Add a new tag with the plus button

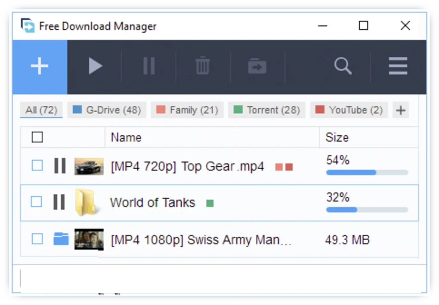point(401,110)
